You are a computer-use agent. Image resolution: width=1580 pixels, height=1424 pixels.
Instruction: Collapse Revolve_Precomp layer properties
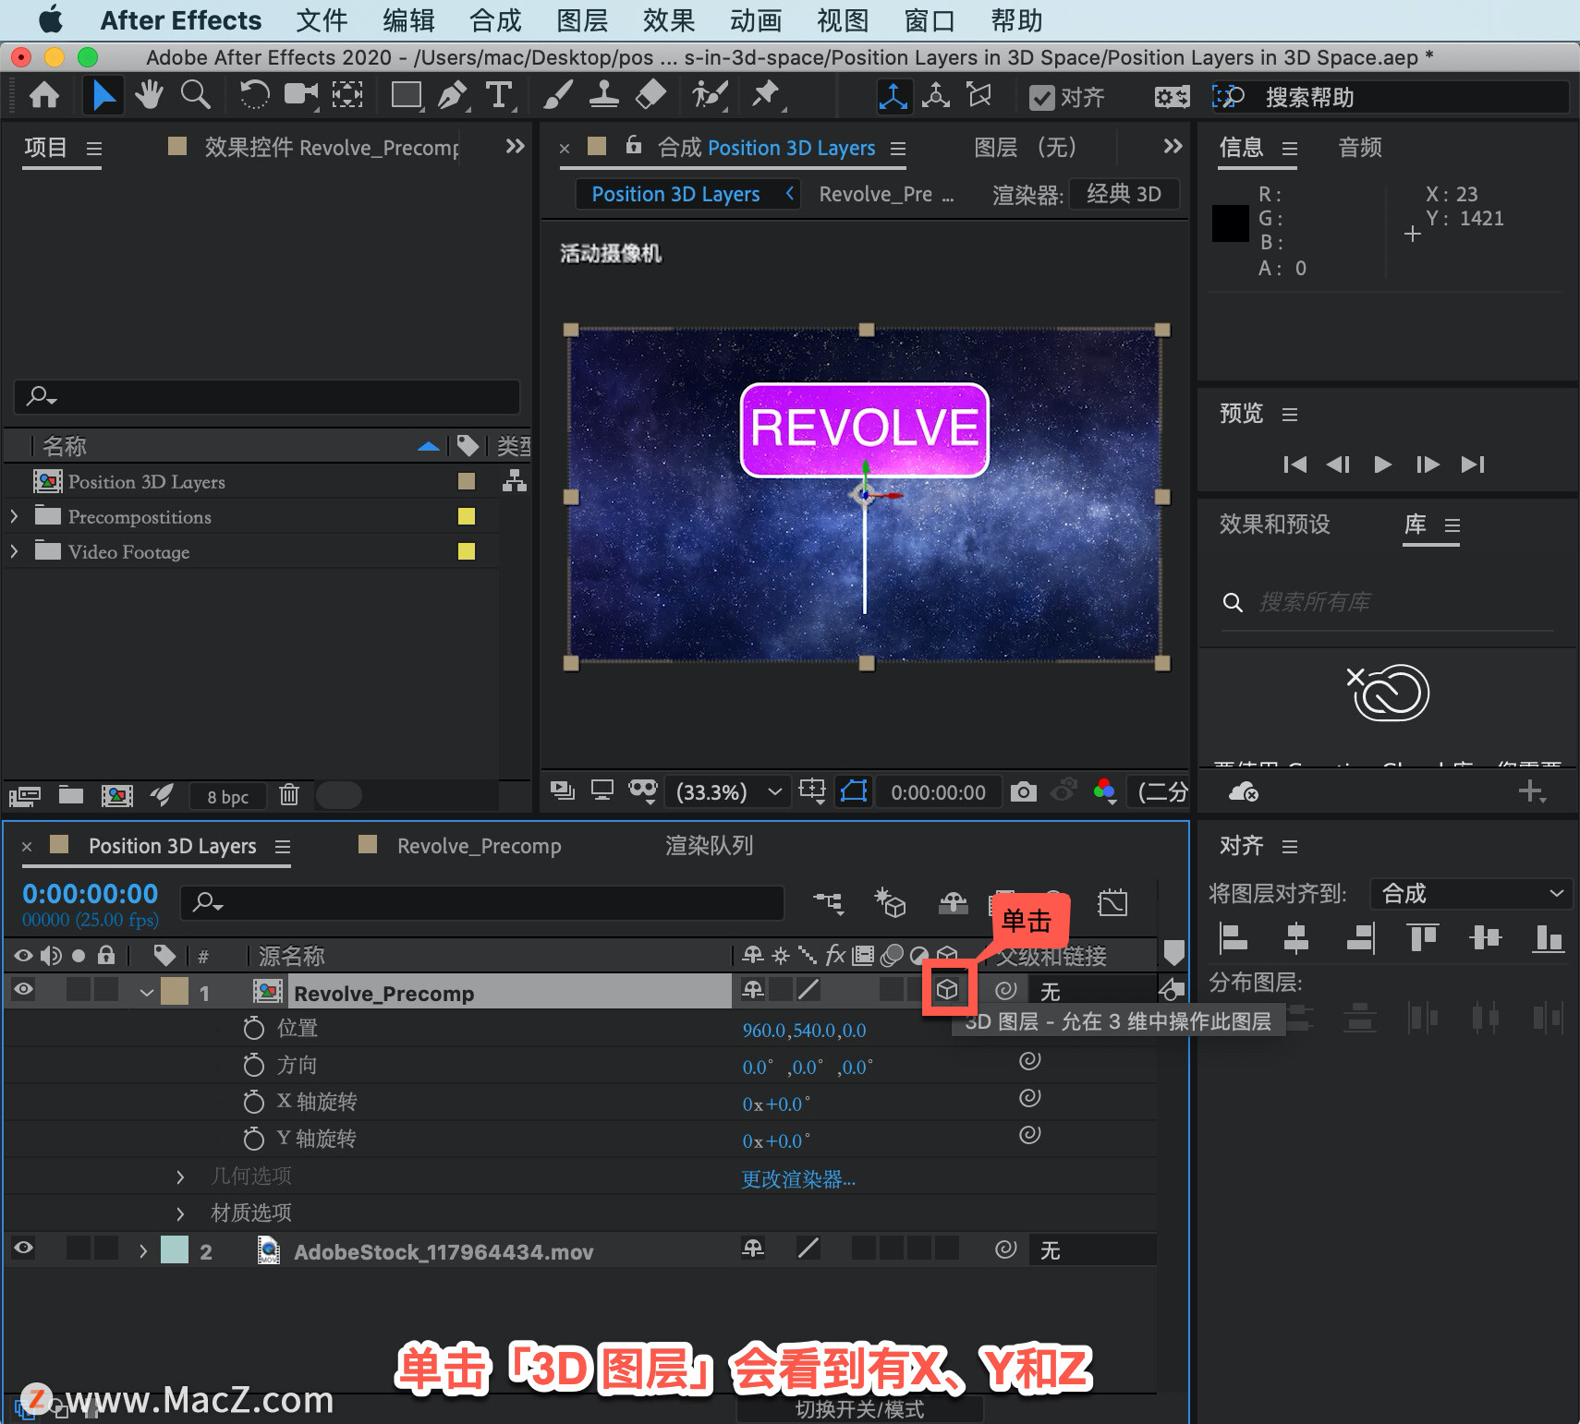coord(146,993)
